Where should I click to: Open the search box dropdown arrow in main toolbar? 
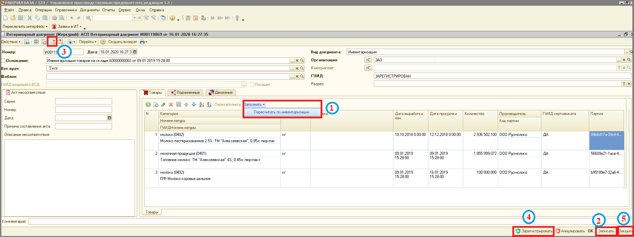[135, 18]
